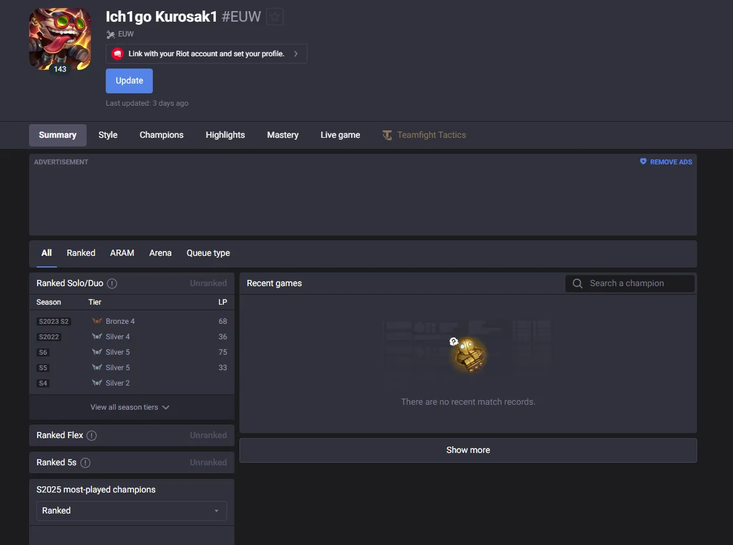The image size is (733, 545).
Task: Click the Show more button
Action: [468, 450]
